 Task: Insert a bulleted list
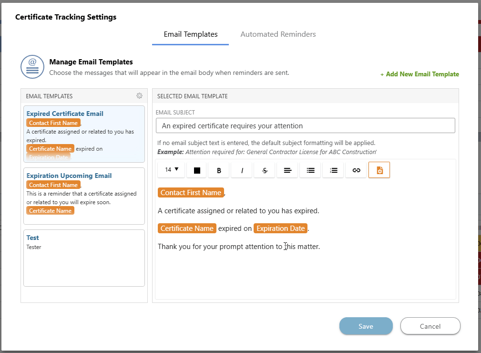tap(310, 170)
